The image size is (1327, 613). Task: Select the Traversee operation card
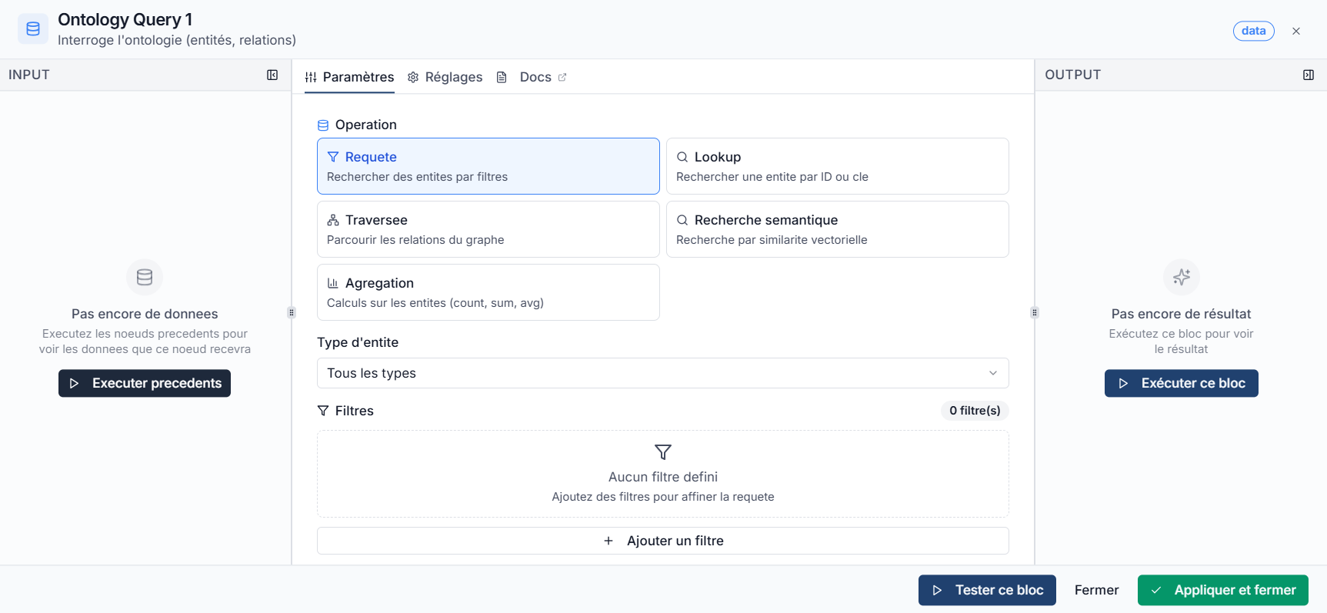pos(488,229)
